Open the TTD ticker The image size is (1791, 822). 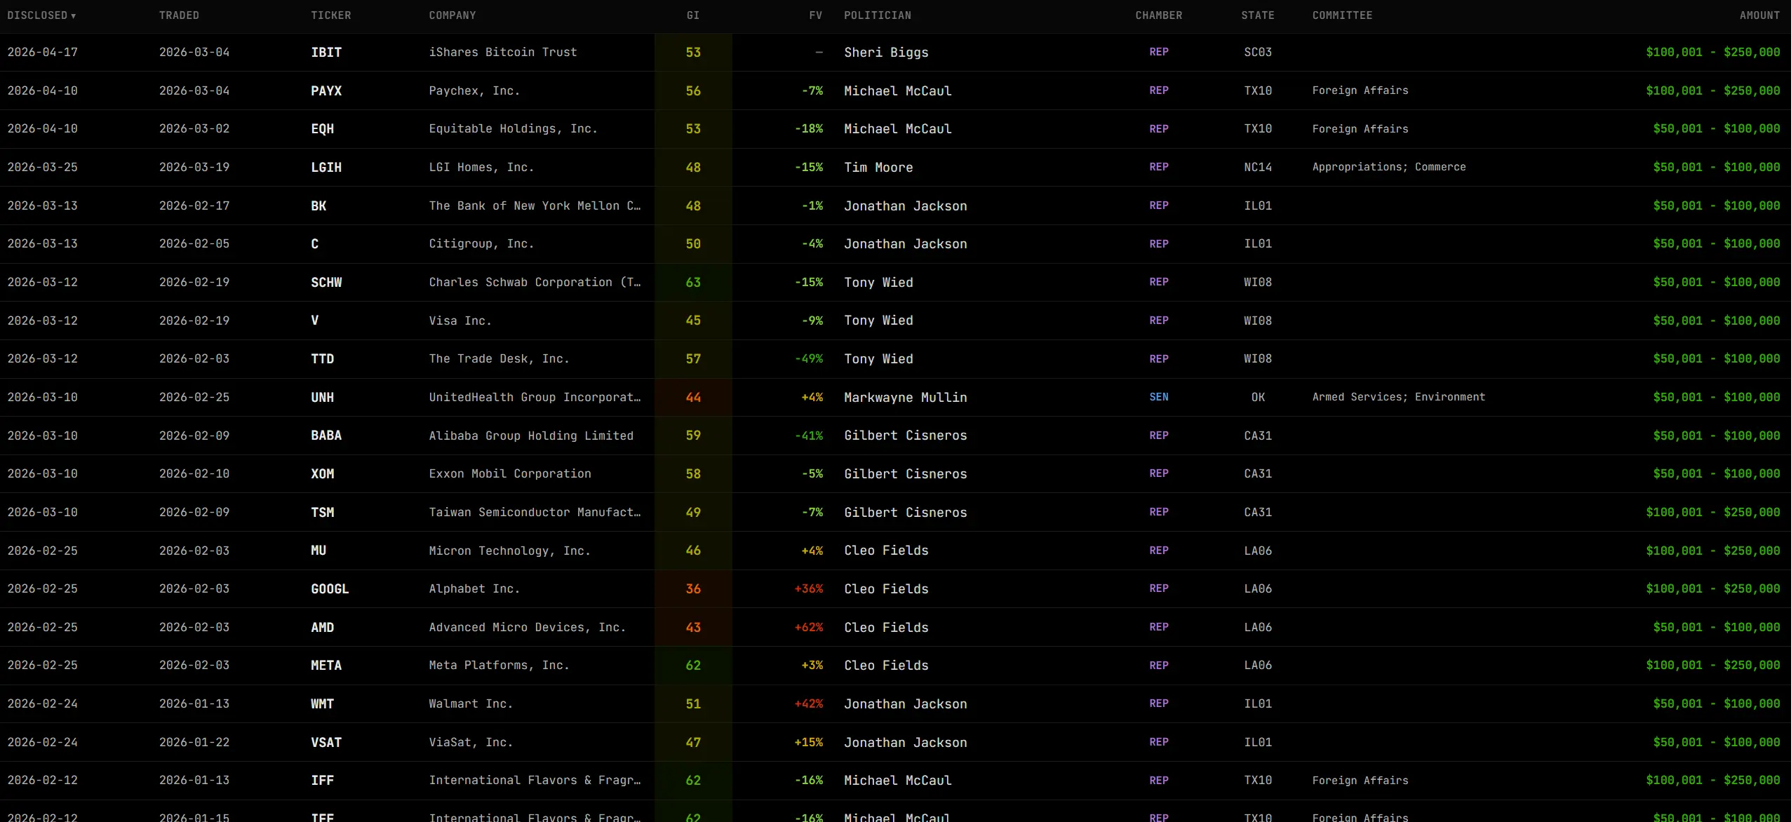pos(323,359)
